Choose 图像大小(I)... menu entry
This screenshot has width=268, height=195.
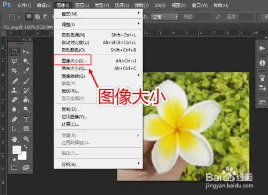(98, 61)
